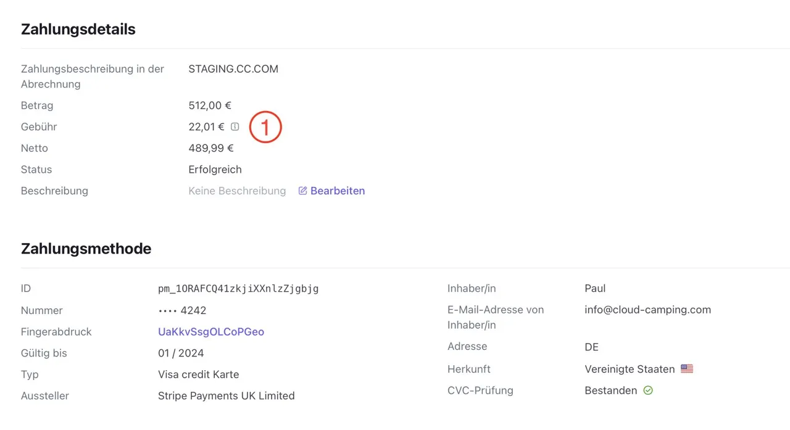790x430 pixels.
Task: Click the info icon next to Gebühr 22,01 €
Action: [x=235, y=126]
